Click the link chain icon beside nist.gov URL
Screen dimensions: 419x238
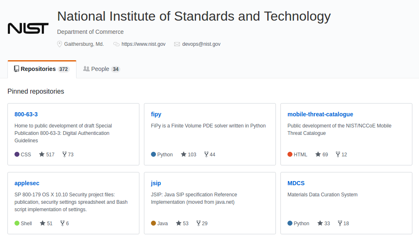(116, 44)
